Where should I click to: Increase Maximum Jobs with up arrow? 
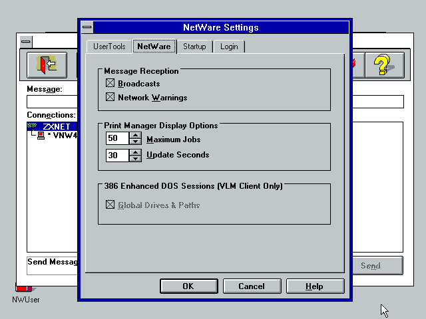tap(135, 135)
